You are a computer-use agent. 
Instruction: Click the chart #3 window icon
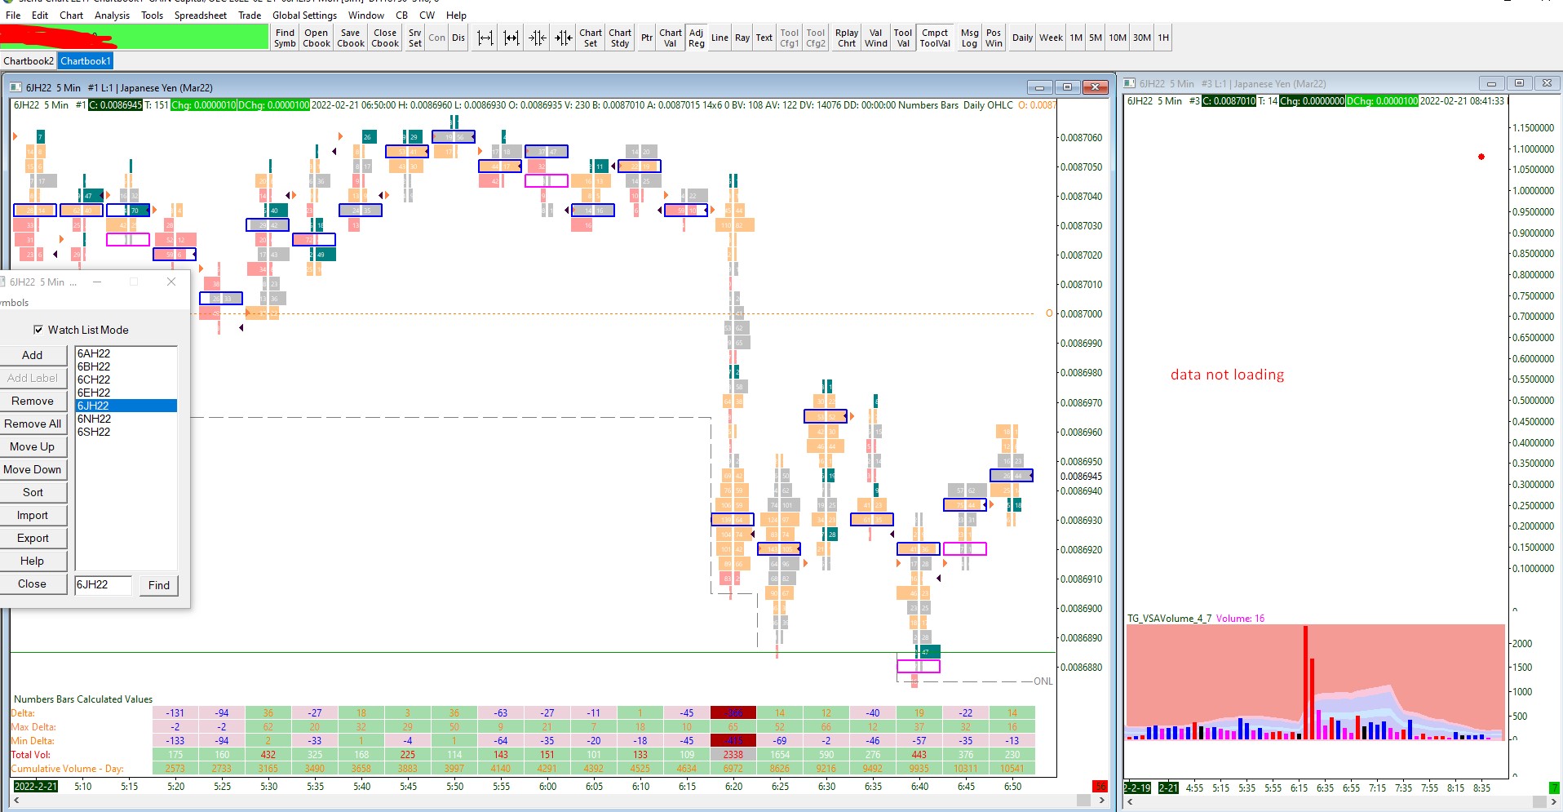click(1130, 83)
